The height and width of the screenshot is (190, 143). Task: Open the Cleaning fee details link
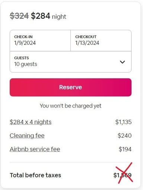click(27, 136)
